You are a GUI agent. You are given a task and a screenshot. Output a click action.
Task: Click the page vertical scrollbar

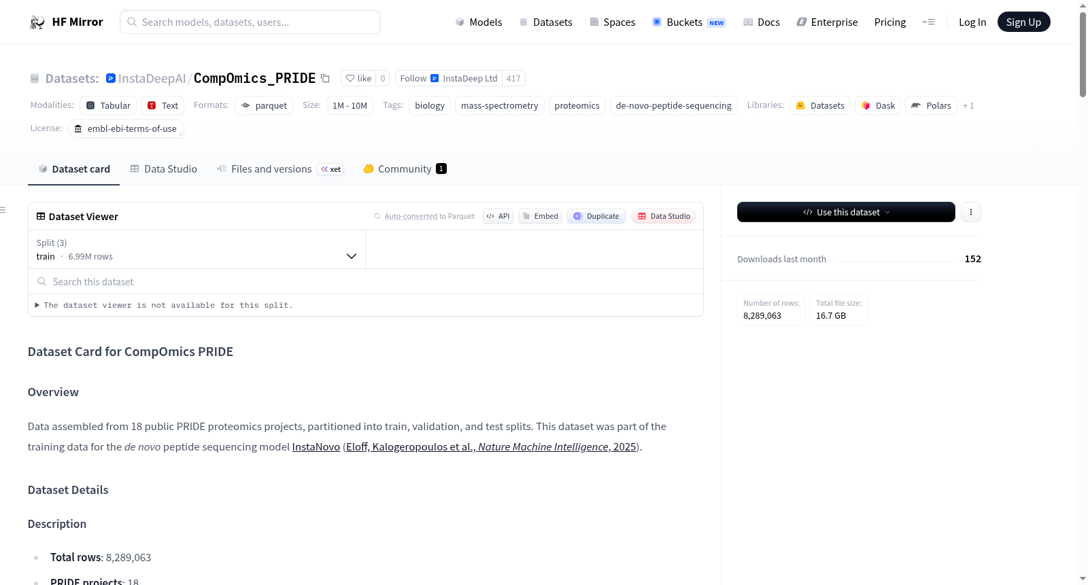coord(1083,54)
